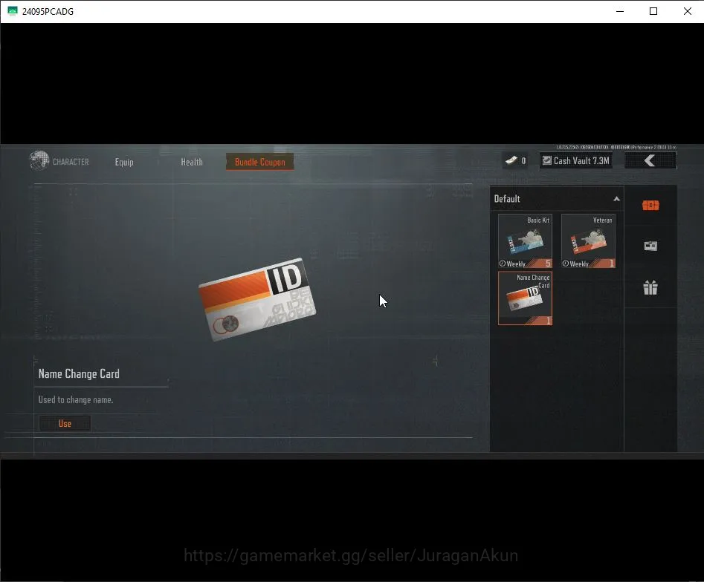Click the cash ticket counter icon
Image resolution: width=704 pixels, height=582 pixels.
511,160
